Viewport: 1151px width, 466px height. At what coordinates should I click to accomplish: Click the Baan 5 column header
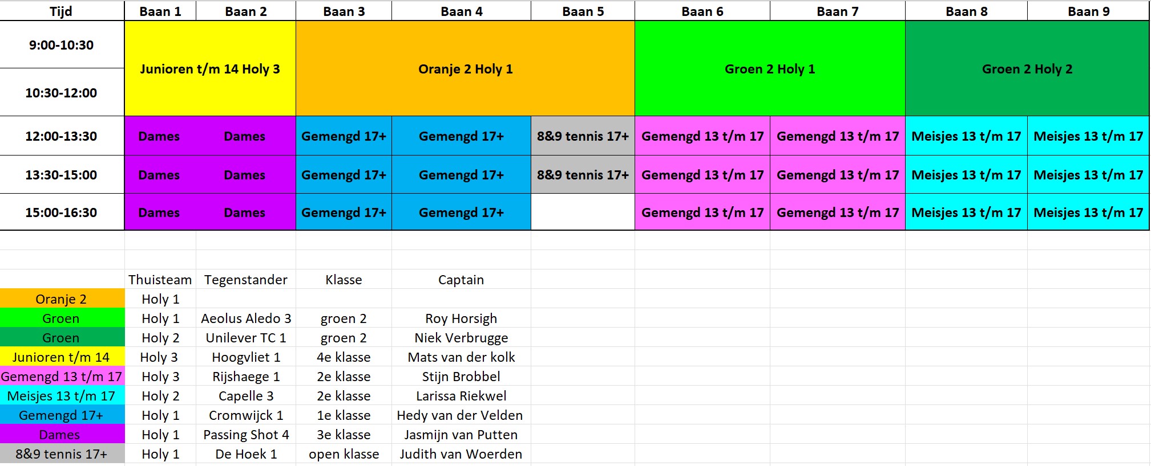coord(583,11)
